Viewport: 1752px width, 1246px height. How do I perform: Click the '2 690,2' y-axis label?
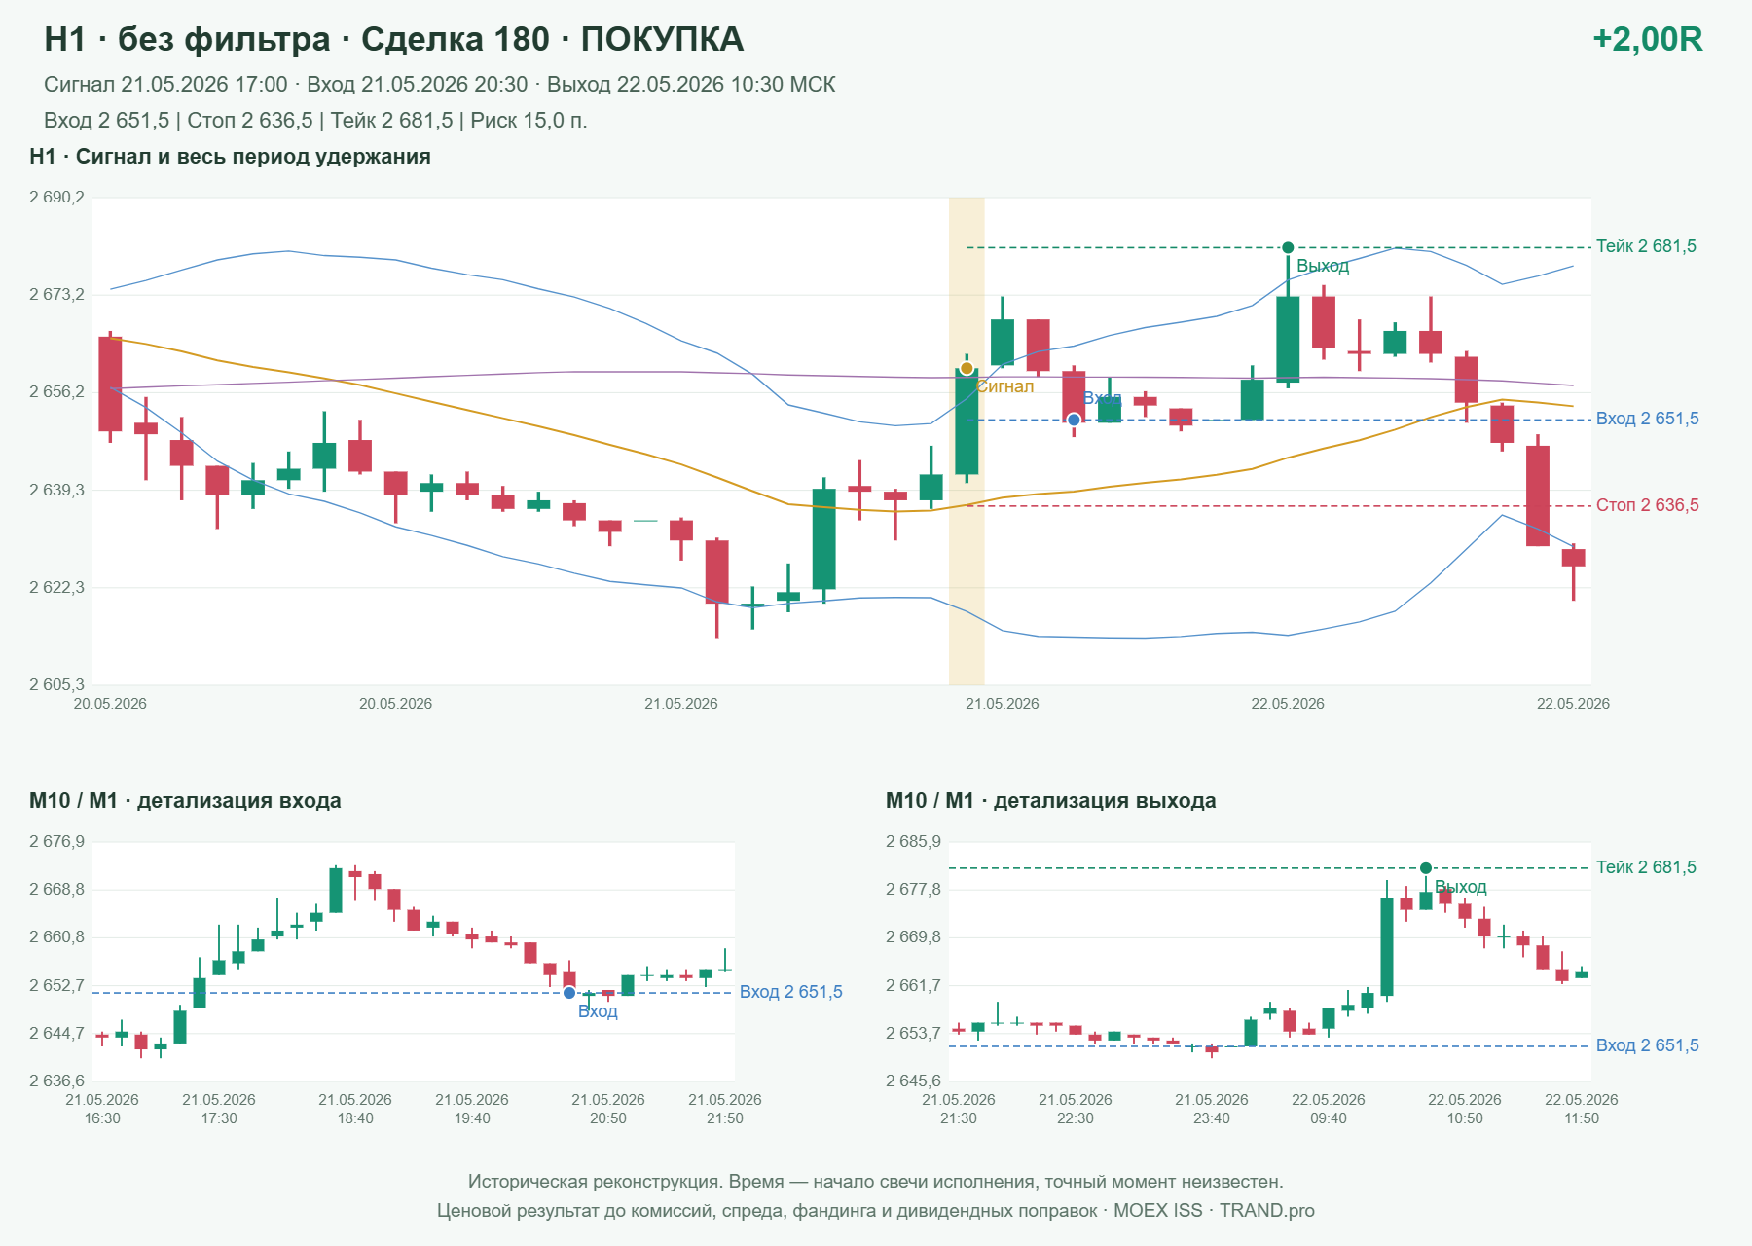(x=56, y=198)
